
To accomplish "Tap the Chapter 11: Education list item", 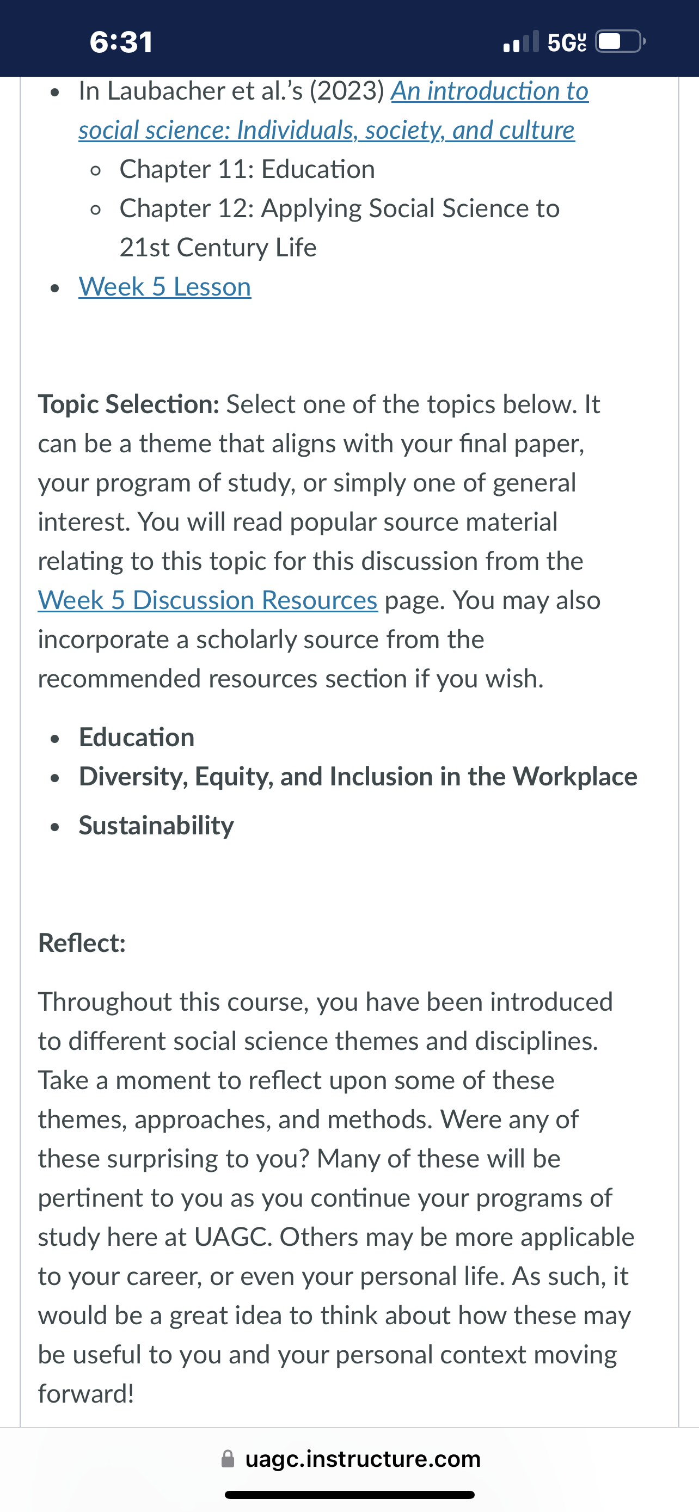I will [247, 169].
